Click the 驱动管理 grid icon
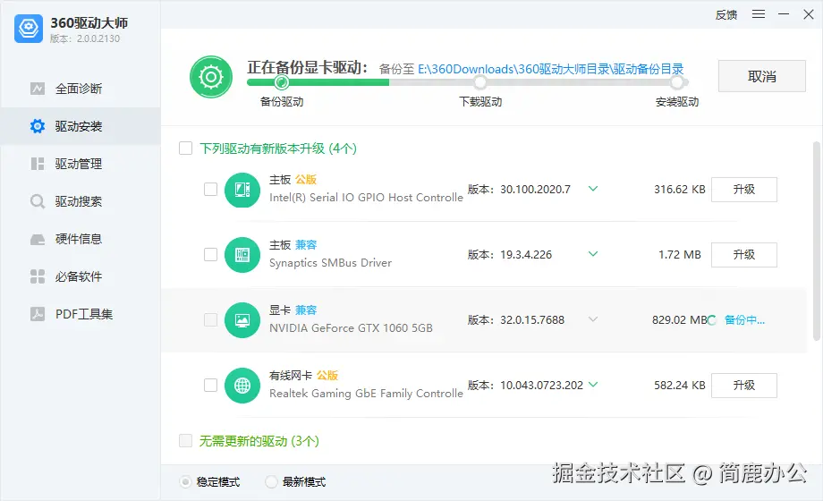 point(38,164)
